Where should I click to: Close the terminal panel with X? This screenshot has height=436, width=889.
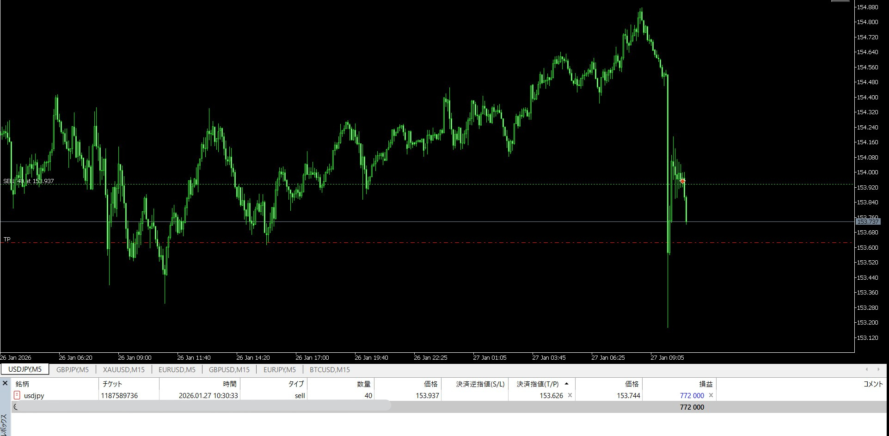[x=5, y=383]
